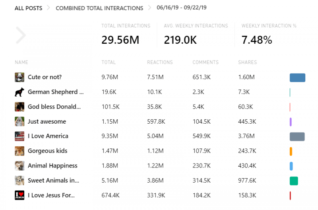Open the Just awesome page name
Viewport: 318px width, 210px height.
47,121
